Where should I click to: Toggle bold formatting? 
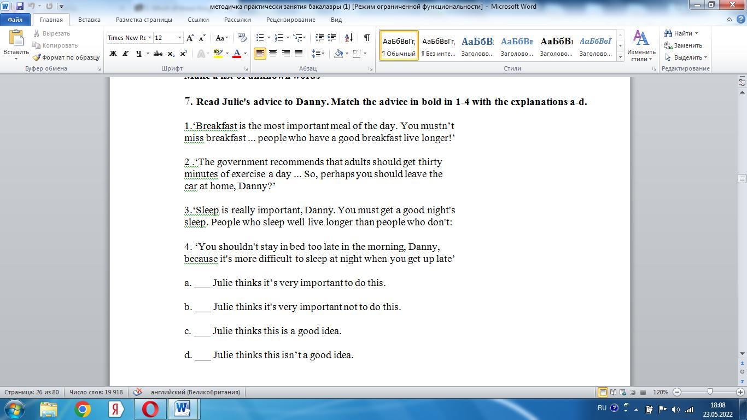(x=113, y=54)
